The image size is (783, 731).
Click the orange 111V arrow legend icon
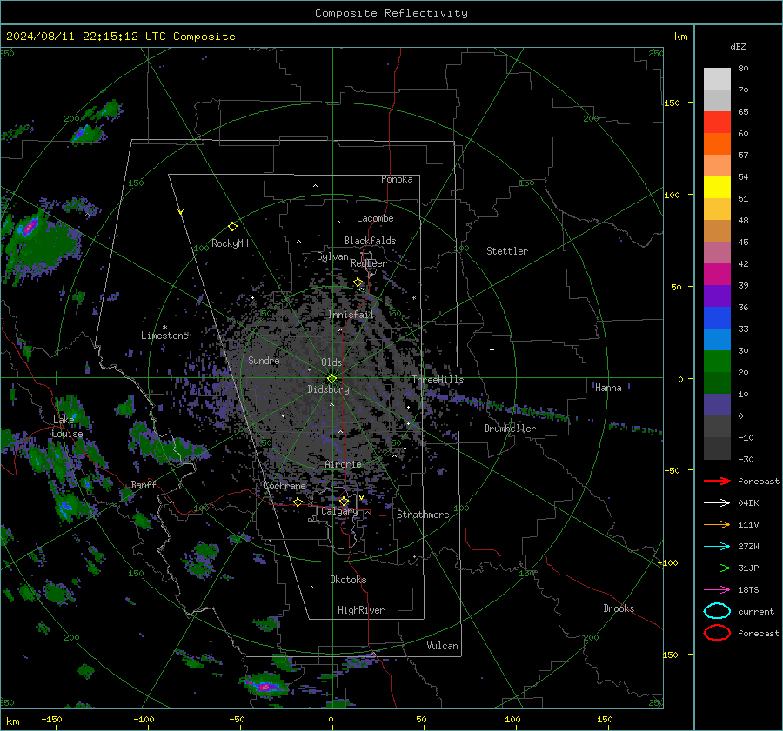(x=717, y=524)
